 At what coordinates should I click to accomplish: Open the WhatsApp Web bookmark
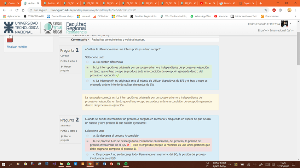click(x=201, y=16)
